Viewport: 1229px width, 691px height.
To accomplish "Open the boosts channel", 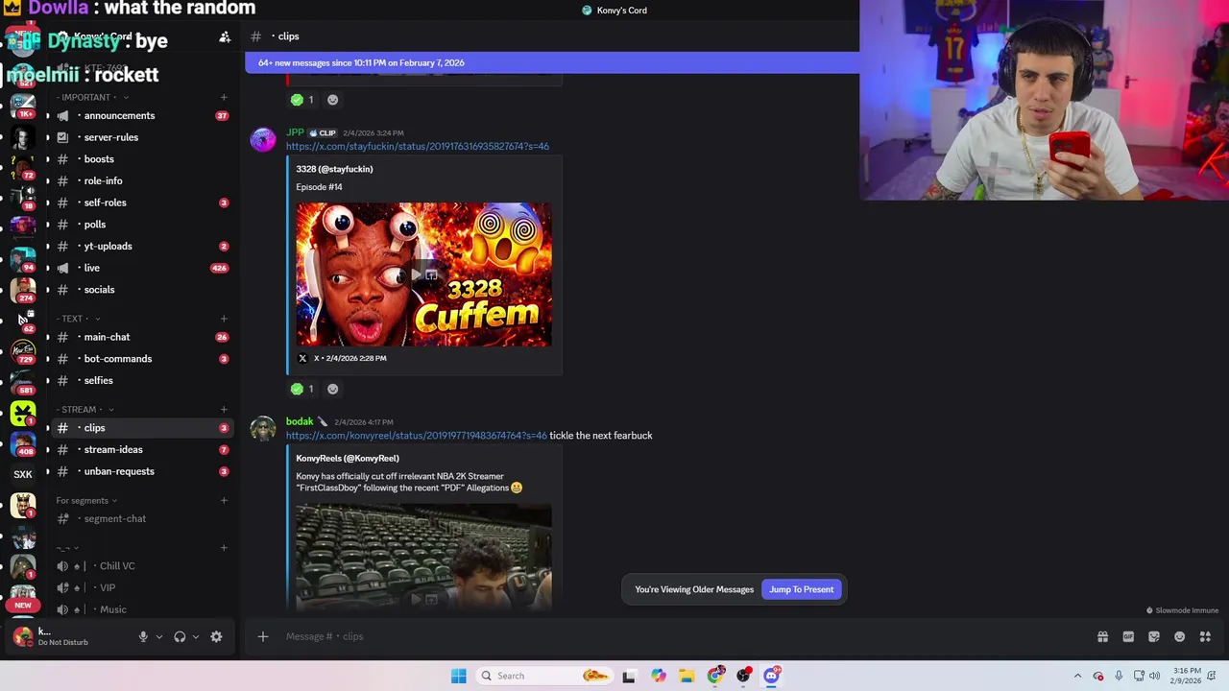I will [x=141, y=159].
